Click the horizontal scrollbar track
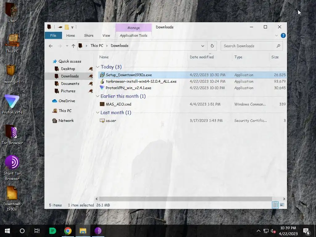The width and height of the screenshot is (316, 237). (185, 199)
